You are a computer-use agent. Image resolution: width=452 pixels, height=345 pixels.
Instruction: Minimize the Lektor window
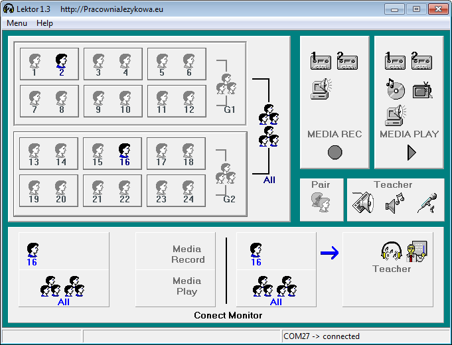click(394, 9)
